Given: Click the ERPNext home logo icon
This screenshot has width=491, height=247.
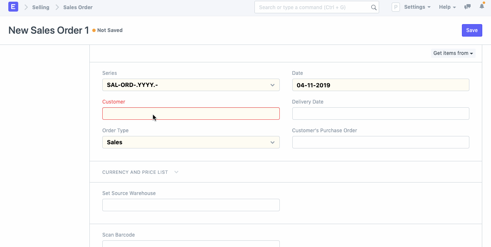Looking at the screenshot, I should tap(13, 7).
